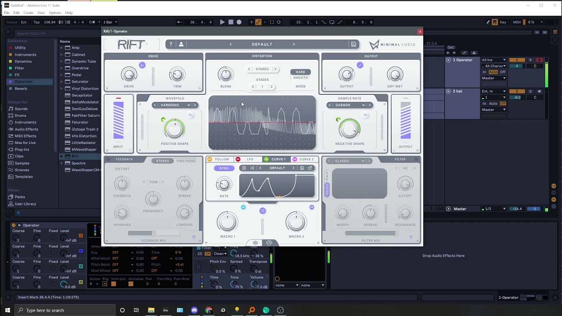Increase distortion stages with right arrow
Screen dimensions: 562x316
[x=271, y=86]
